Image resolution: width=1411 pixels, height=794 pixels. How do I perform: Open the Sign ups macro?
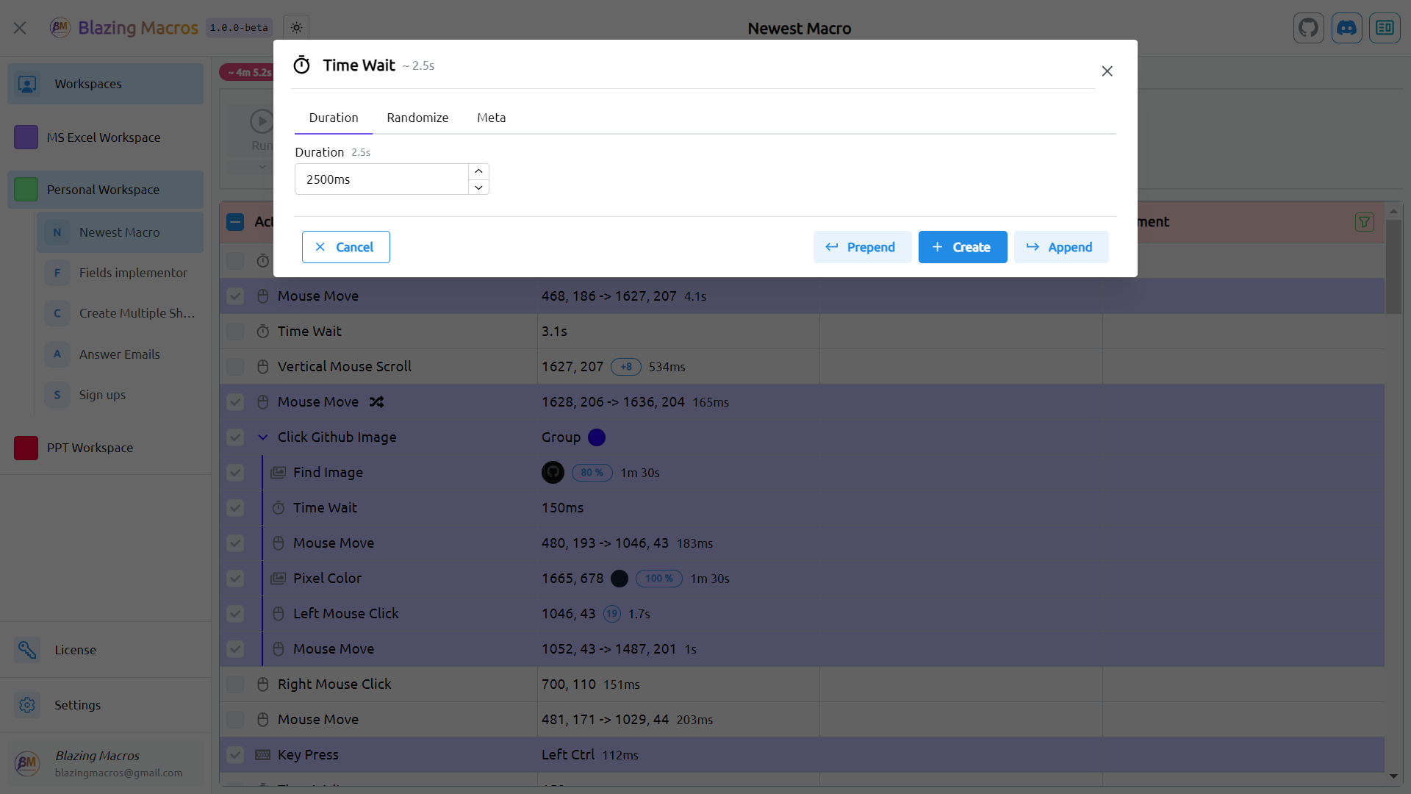[120, 395]
